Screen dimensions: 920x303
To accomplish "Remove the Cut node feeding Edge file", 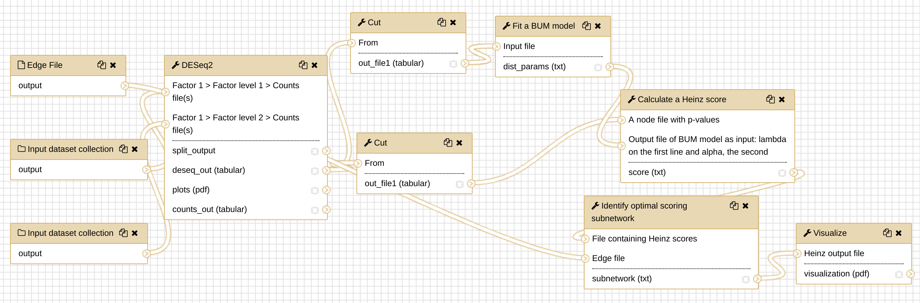I will tap(459, 142).
